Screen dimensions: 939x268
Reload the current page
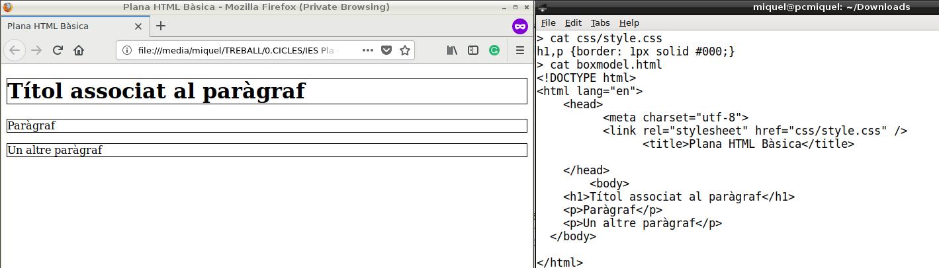pos(58,50)
